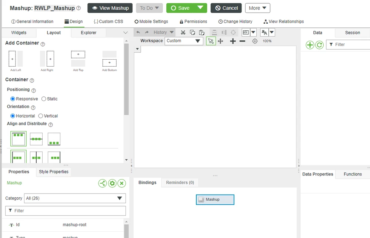The image size is (370, 238).
Task: Switch to the Widgets tab
Action: tap(19, 33)
